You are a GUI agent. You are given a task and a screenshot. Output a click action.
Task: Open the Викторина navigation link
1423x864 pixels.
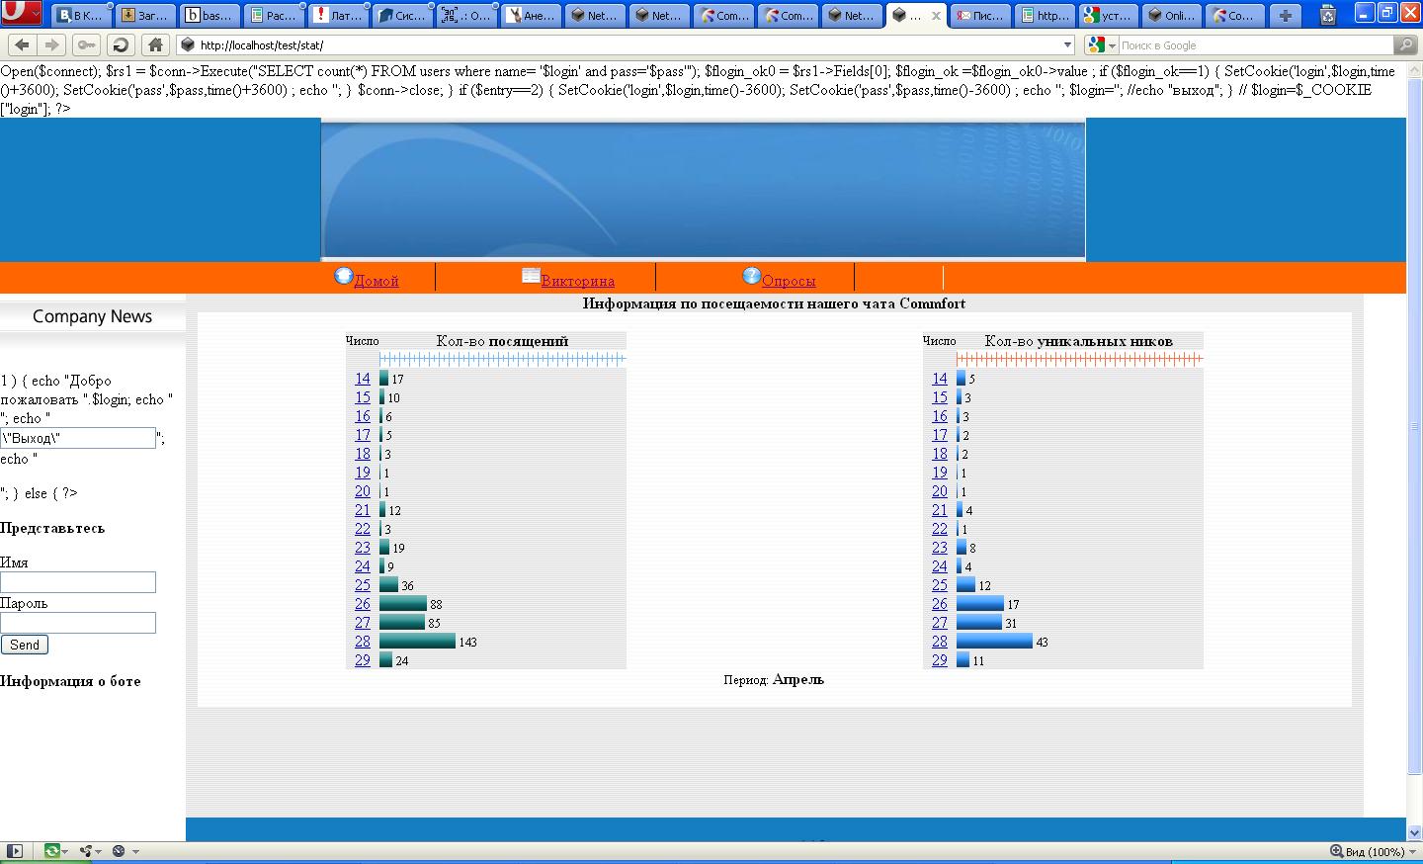pos(577,281)
